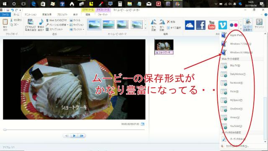Image resolution: width=268 pixels, height=151 pixels.
Task: Play the movie preview
Action: coord(74,136)
